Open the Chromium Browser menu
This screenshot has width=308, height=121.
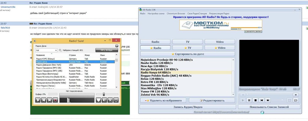(176, 14)
